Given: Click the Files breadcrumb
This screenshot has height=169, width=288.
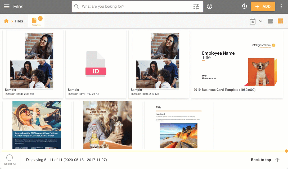Looking at the screenshot, I should click(19, 21).
